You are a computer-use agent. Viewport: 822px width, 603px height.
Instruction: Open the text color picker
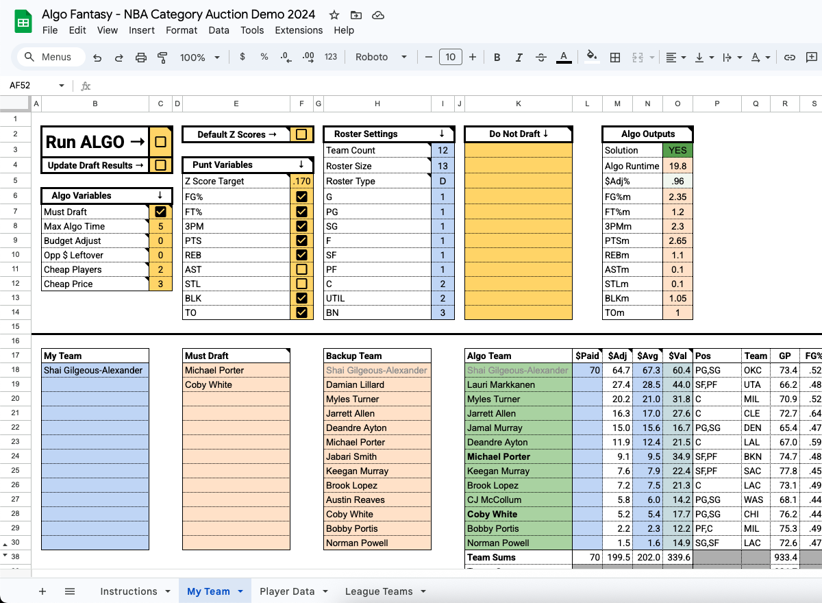pyautogui.click(x=564, y=58)
